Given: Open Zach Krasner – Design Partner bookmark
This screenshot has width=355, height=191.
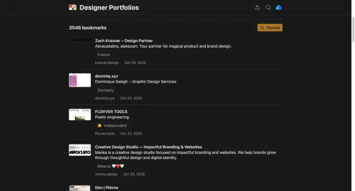Looking at the screenshot, I should 124,41.
